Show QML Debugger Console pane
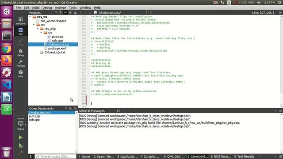This screenshot has height=159, width=283. pyautogui.click(x=174, y=156)
